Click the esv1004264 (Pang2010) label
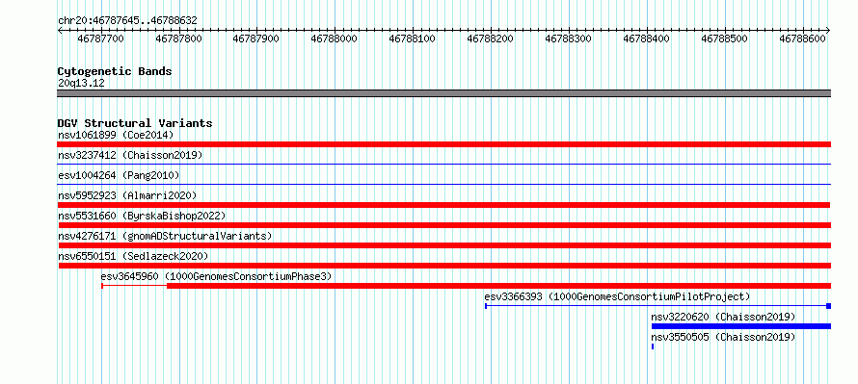The width and height of the screenshot is (858, 384). tap(119, 175)
